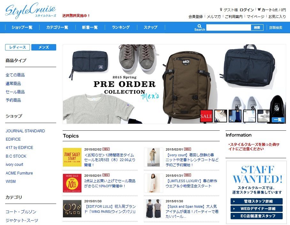Open the 詳細検索 advanced search link
Screen dimensions: 290x225
276,27
